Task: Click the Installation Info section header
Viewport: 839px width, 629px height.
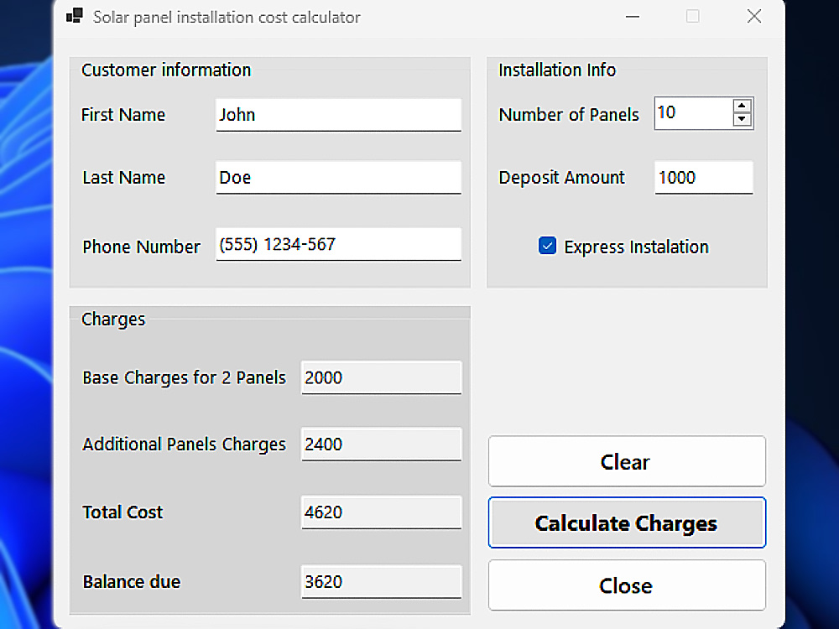Action: [x=556, y=70]
